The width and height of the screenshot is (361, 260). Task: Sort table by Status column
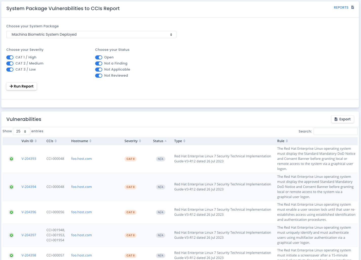[x=160, y=141]
